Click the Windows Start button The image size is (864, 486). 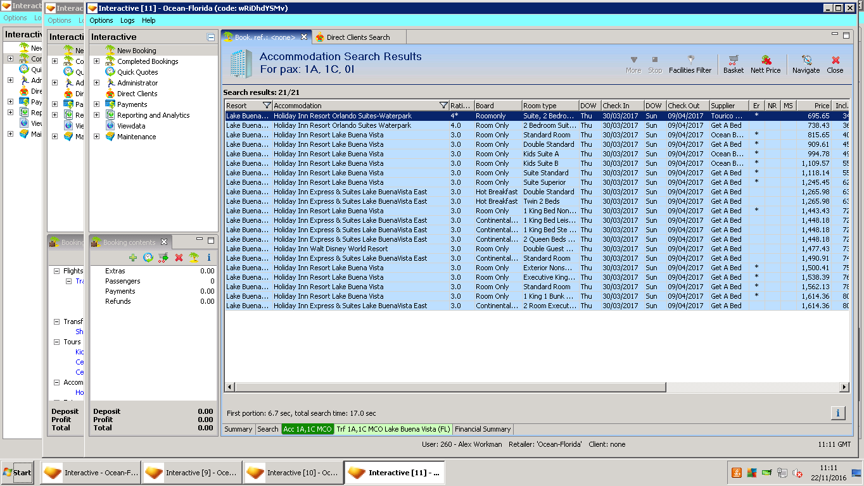click(17, 473)
